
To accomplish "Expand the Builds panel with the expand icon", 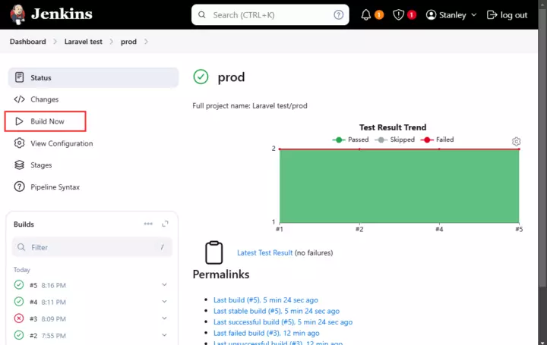I will click(165, 224).
